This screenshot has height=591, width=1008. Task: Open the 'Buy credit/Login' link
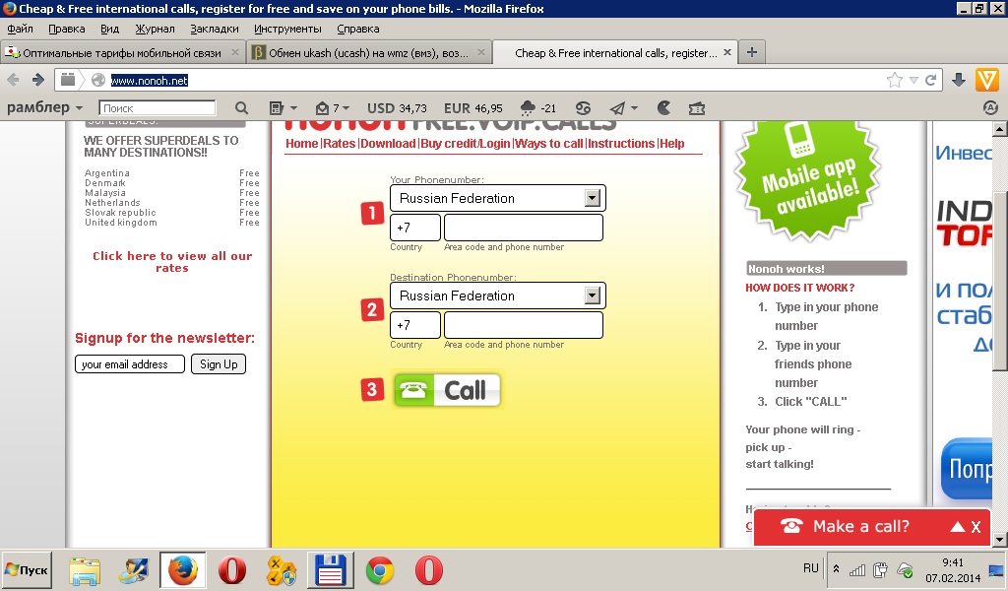point(466,144)
